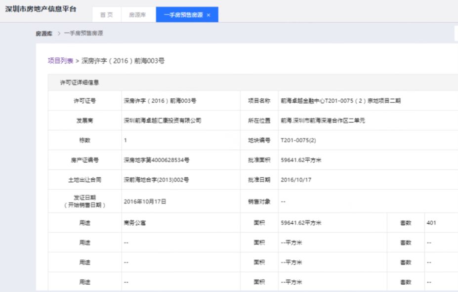
Task: Close the 一手房预售房源 tab
Action: pos(208,15)
